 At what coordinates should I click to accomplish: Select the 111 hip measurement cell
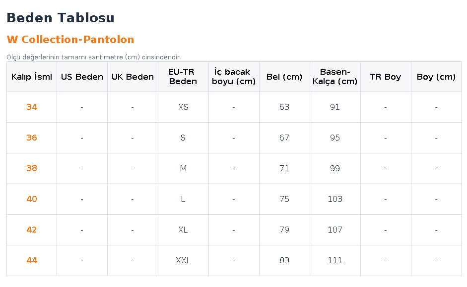(x=335, y=261)
